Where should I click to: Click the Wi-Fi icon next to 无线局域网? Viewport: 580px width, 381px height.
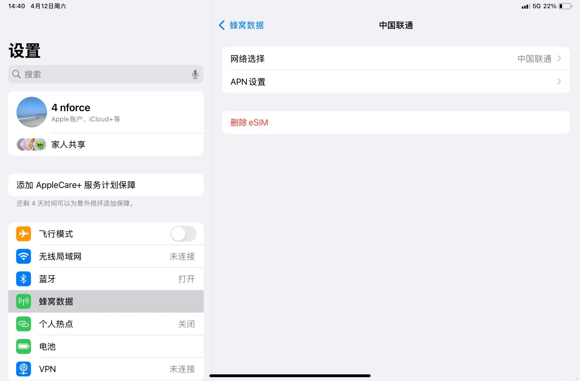[23, 256]
